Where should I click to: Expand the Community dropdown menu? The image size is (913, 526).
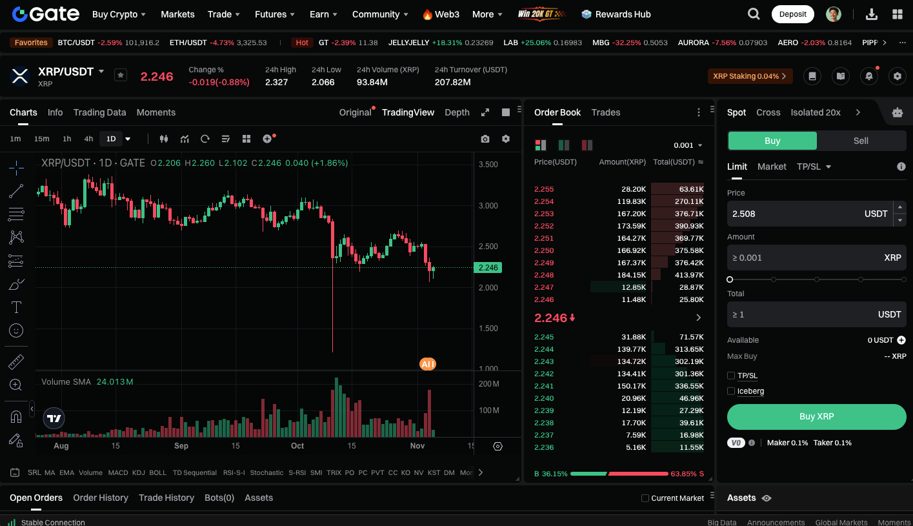[380, 14]
